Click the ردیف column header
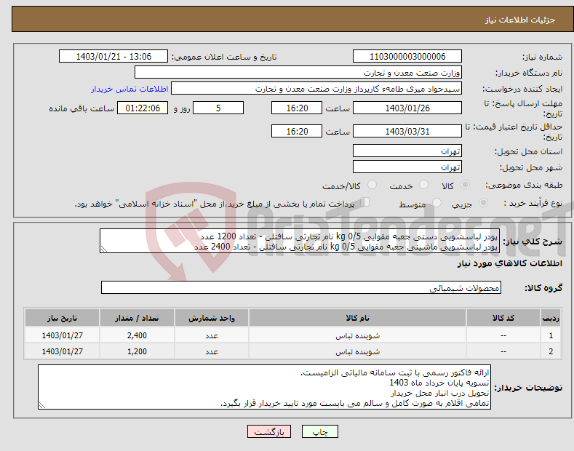 pyautogui.click(x=551, y=318)
